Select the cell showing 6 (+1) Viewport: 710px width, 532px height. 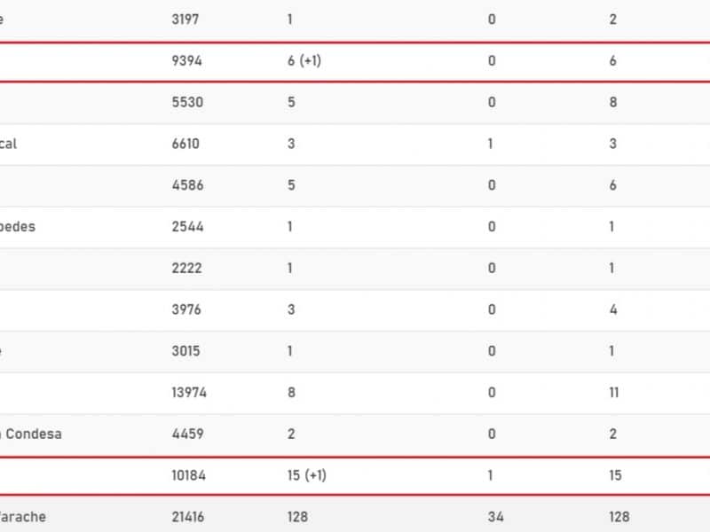click(304, 60)
